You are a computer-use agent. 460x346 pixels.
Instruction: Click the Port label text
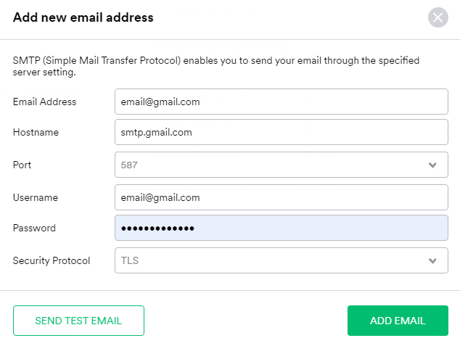tap(22, 165)
